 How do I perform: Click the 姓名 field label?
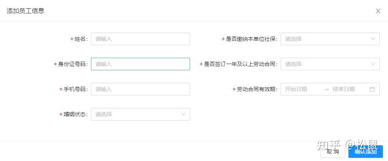point(80,39)
